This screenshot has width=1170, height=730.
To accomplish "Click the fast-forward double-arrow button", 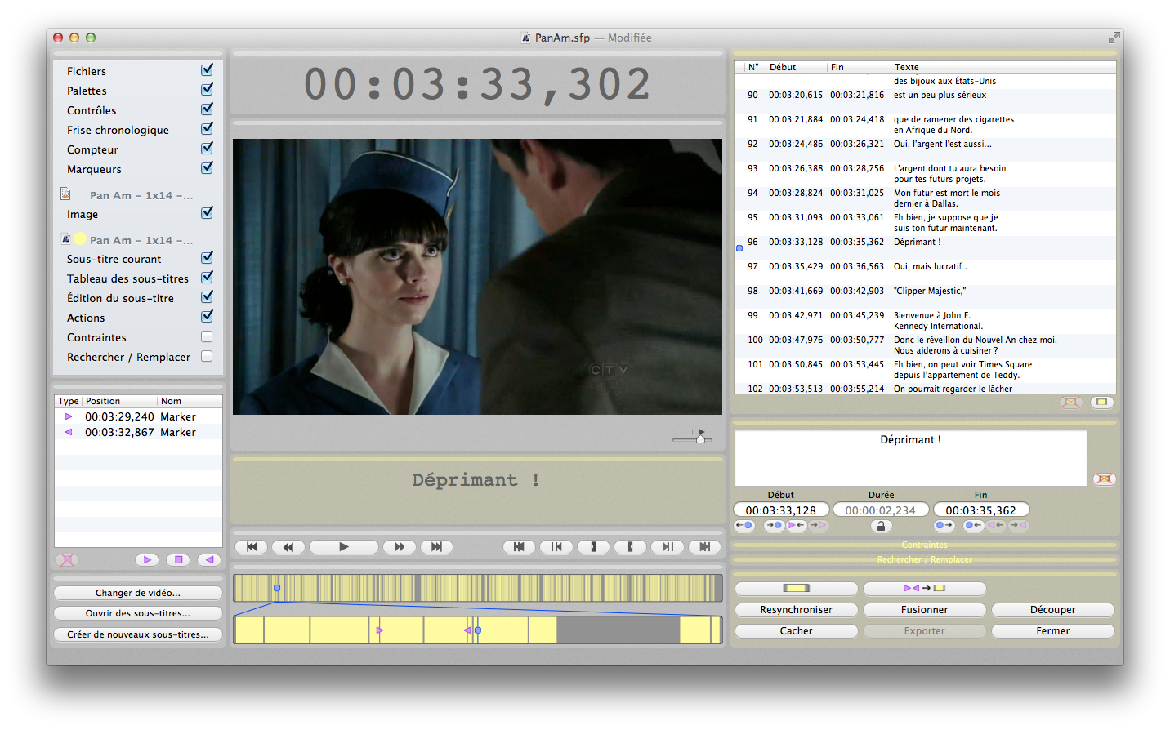I will 400,547.
